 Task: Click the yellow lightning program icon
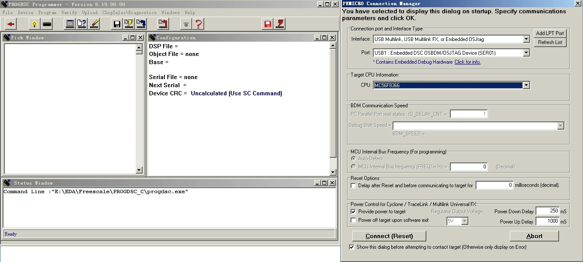pos(128,24)
